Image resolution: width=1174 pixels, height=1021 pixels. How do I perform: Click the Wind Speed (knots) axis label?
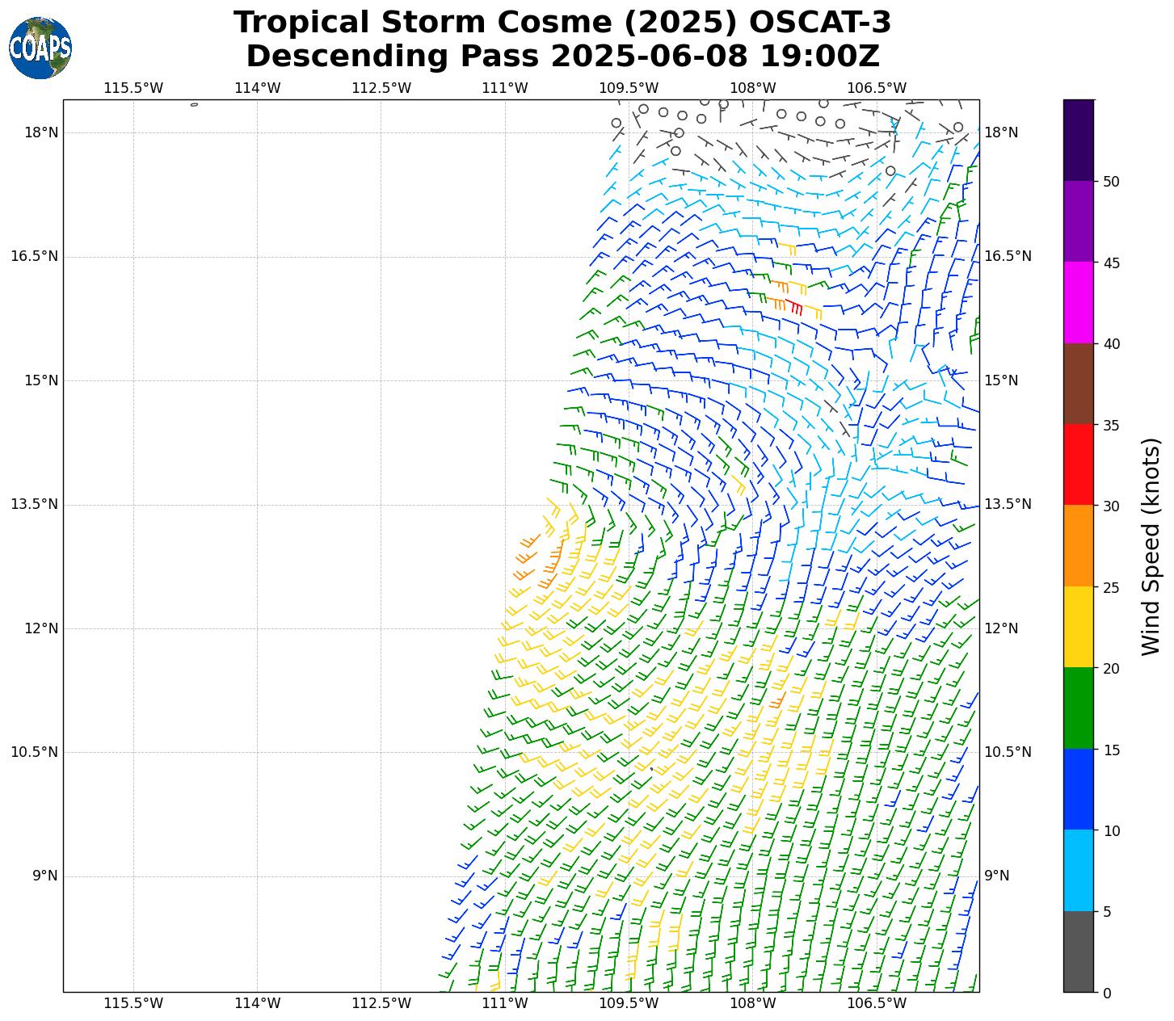pyautogui.click(x=1150, y=546)
